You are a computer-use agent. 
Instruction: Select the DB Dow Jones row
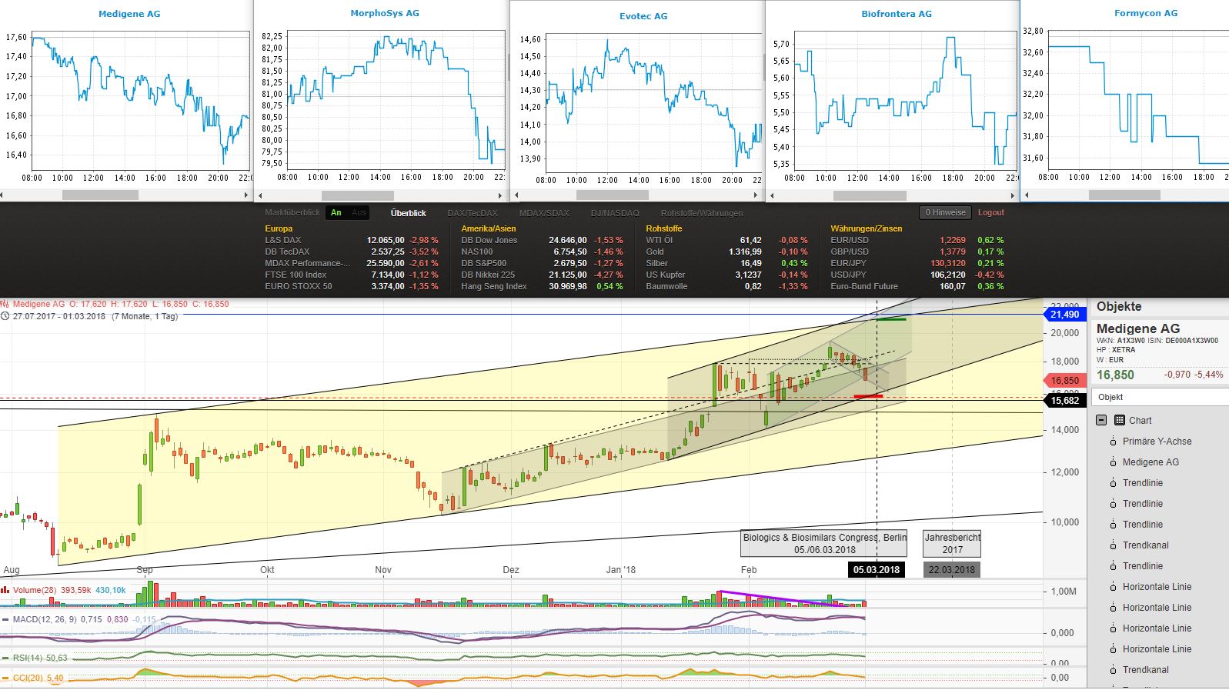click(542, 240)
